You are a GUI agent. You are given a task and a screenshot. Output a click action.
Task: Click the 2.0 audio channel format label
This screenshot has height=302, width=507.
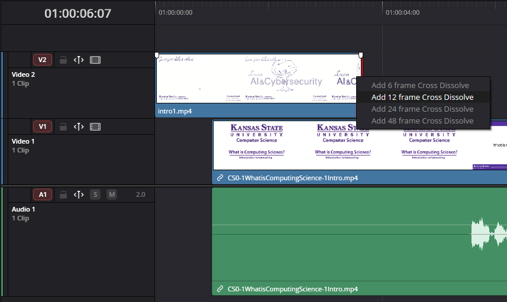pos(140,194)
